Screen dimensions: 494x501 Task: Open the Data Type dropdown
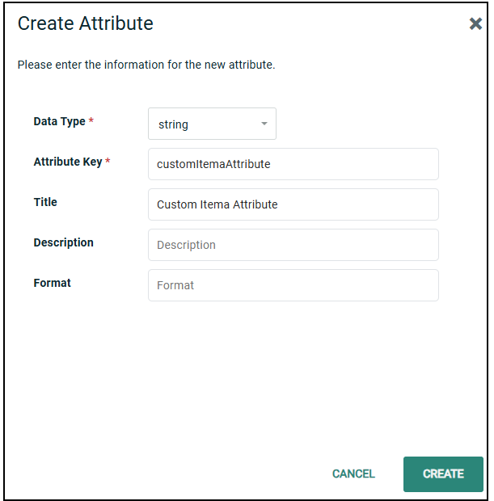coord(212,124)
